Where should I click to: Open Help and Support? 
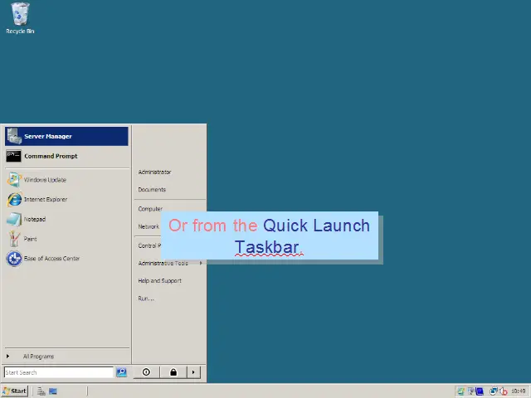click(x=159, y=280)
